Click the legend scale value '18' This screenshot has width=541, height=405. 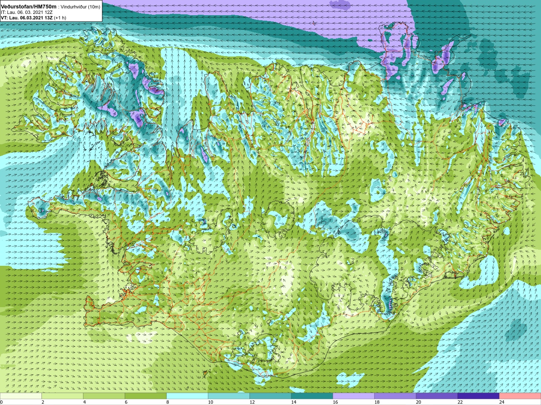point(377,402)
